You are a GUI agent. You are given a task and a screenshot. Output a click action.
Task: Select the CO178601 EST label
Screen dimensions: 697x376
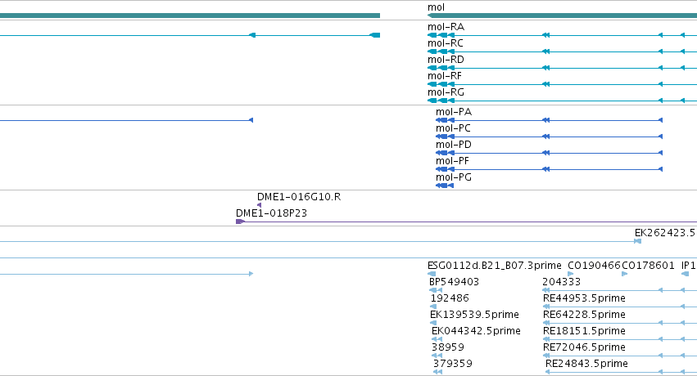coord(648,266)
